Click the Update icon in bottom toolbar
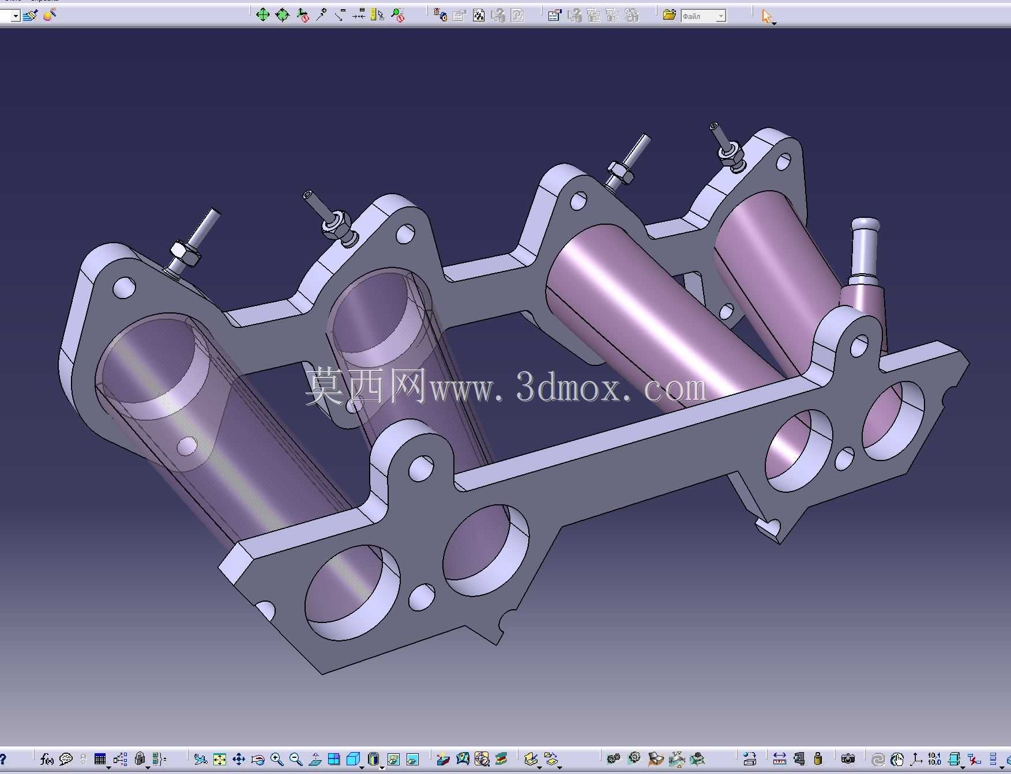 (x=878, y=760)
